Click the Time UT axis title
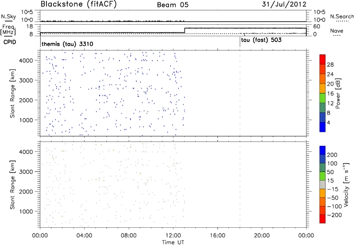The image size is (354, 245). 173,242
